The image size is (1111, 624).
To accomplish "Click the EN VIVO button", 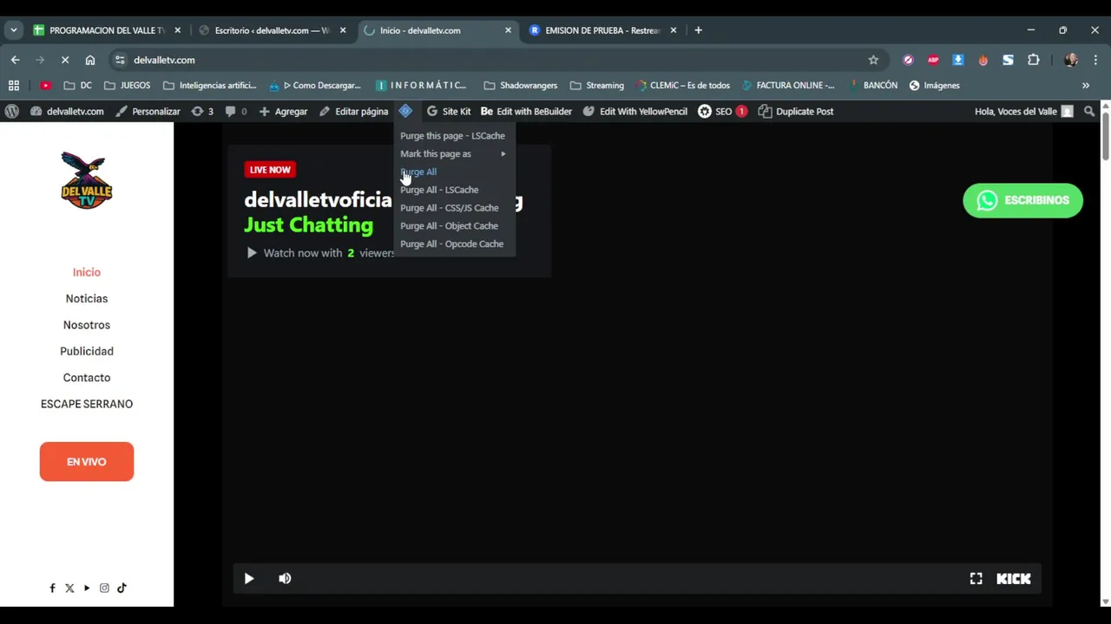I will [87, 462].
